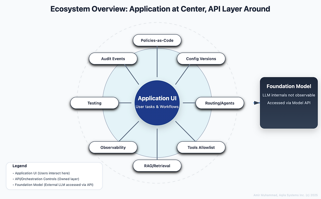Select the Testing node
321x199 pixels.
(94, 103)
